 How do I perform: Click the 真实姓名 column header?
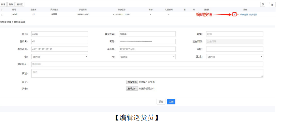pyautogui.click(x=54, y=10)
